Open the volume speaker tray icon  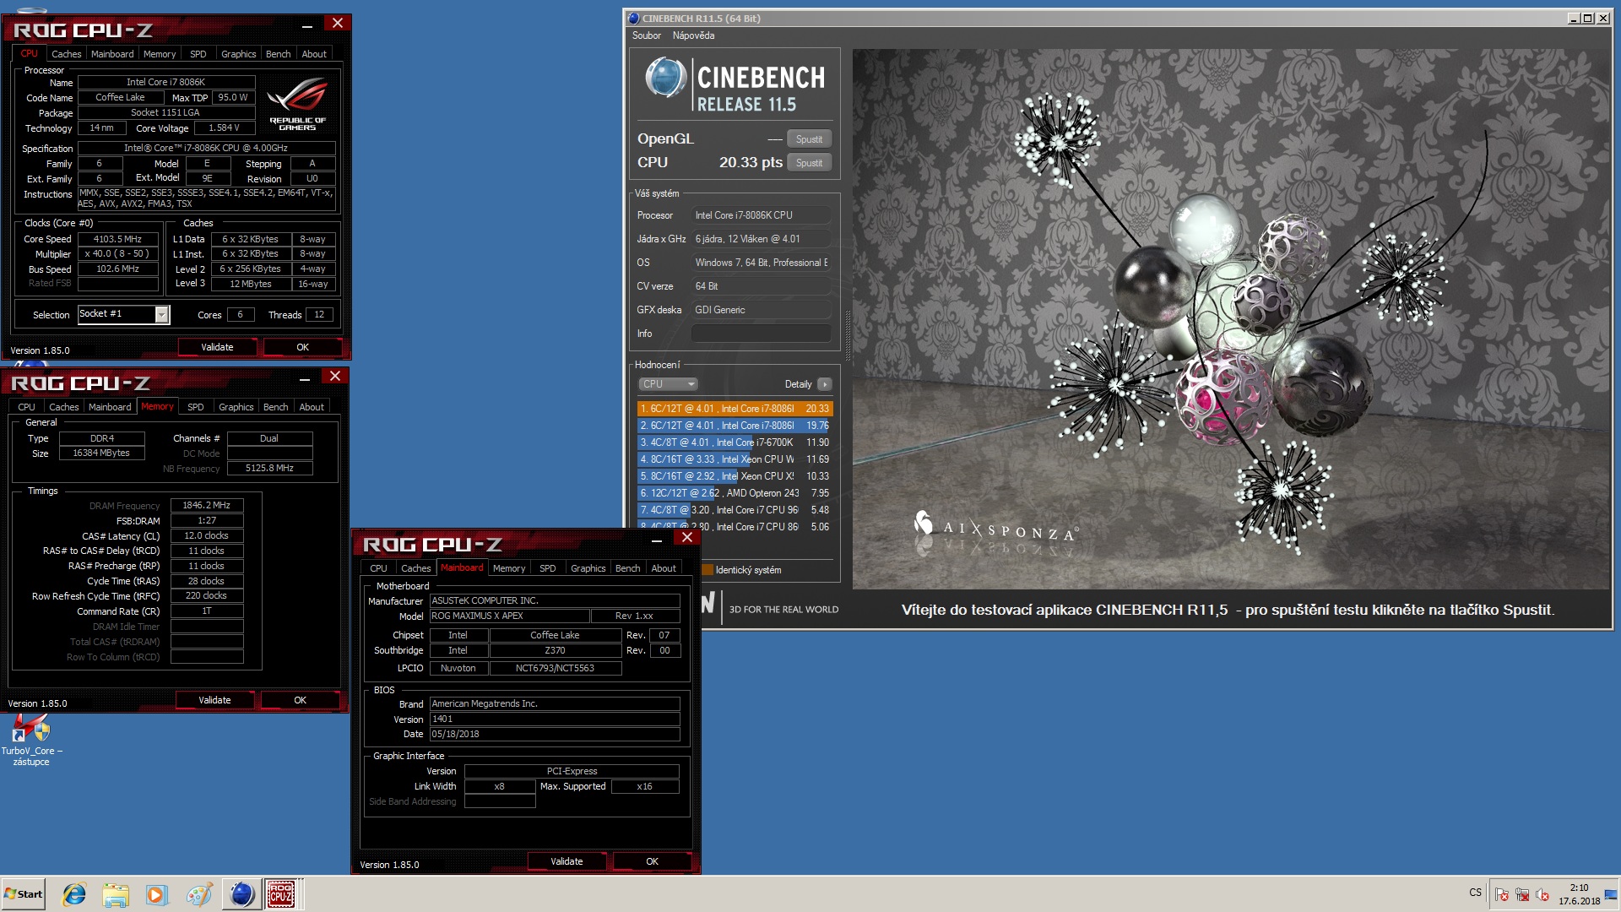[x=1542, y=894]
